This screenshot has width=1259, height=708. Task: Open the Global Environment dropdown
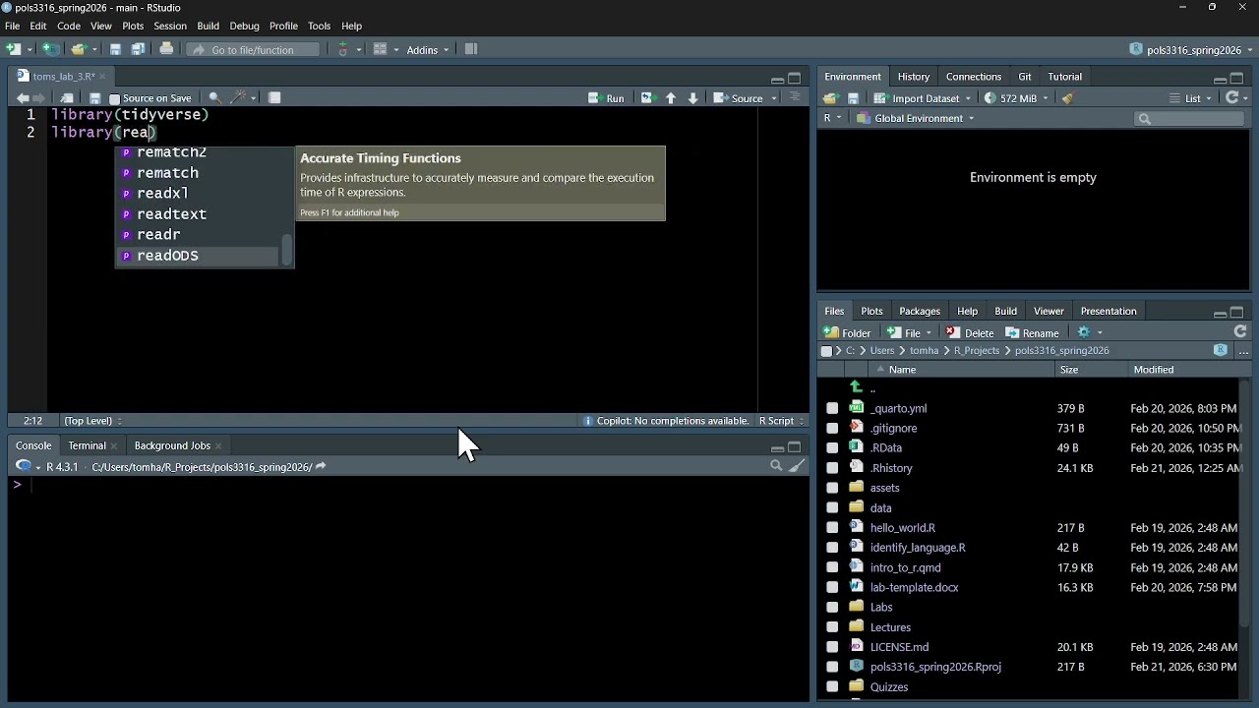[915, 118]
